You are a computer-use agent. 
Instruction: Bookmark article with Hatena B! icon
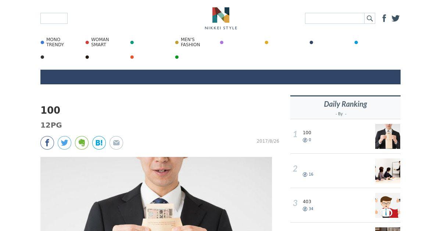[x=99, y=143]
